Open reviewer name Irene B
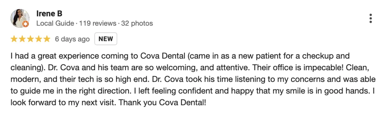This screenshot has width=388, height=116. point(49,14)
